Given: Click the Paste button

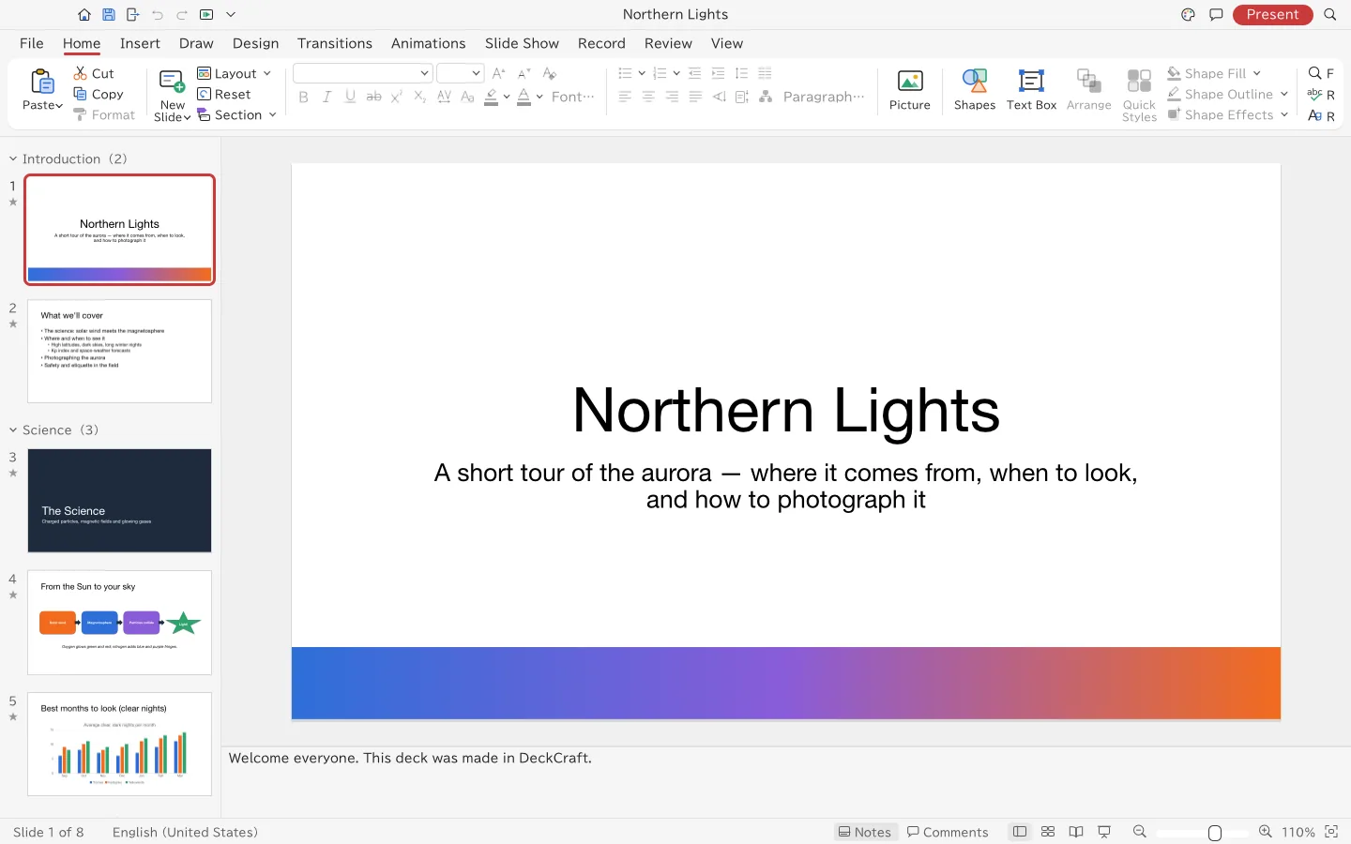Looking at the screenshot, I should (x=42, y=90).
